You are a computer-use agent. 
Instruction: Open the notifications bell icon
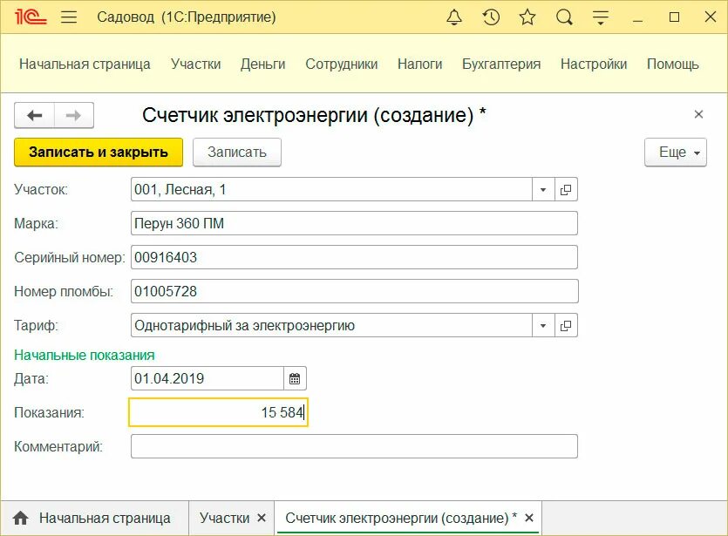(x=453, y=17)
